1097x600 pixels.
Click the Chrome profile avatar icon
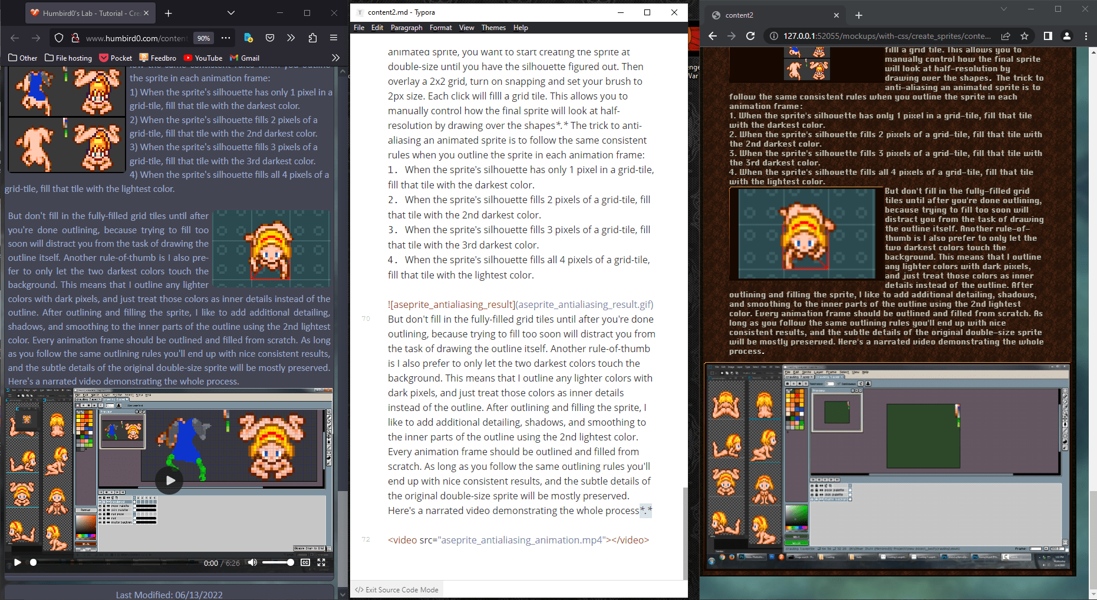pyautogui.click(x=1067, y=36)
